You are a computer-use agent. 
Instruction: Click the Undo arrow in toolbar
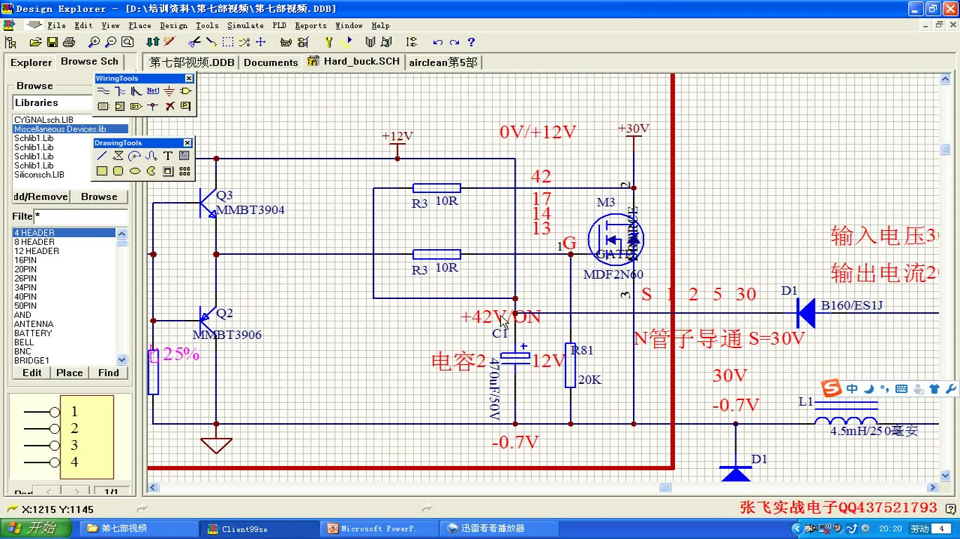pos(438,43)
